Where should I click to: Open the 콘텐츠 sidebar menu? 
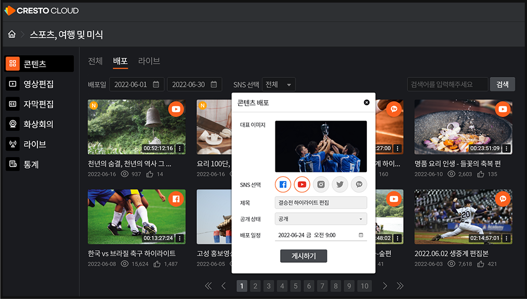(39, 64)
